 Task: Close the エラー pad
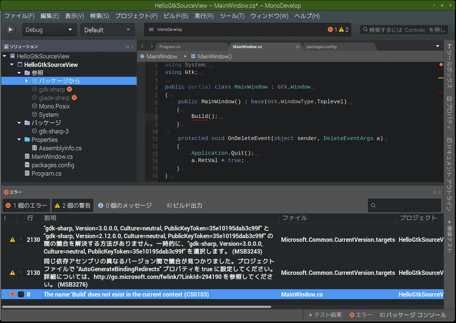pos(440,192)
